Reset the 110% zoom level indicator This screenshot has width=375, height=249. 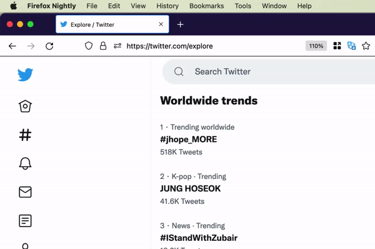pos(316,46)
